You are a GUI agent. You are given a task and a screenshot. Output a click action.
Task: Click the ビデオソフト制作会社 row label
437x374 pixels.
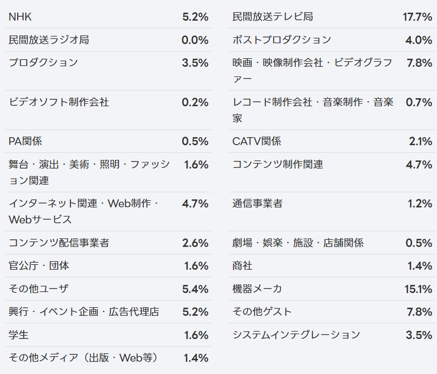pyautogui.click(x=59, y=102)
